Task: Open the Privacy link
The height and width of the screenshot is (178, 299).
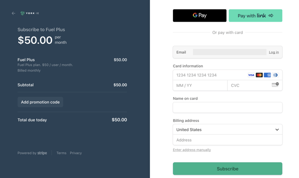Action: (76, 153)
